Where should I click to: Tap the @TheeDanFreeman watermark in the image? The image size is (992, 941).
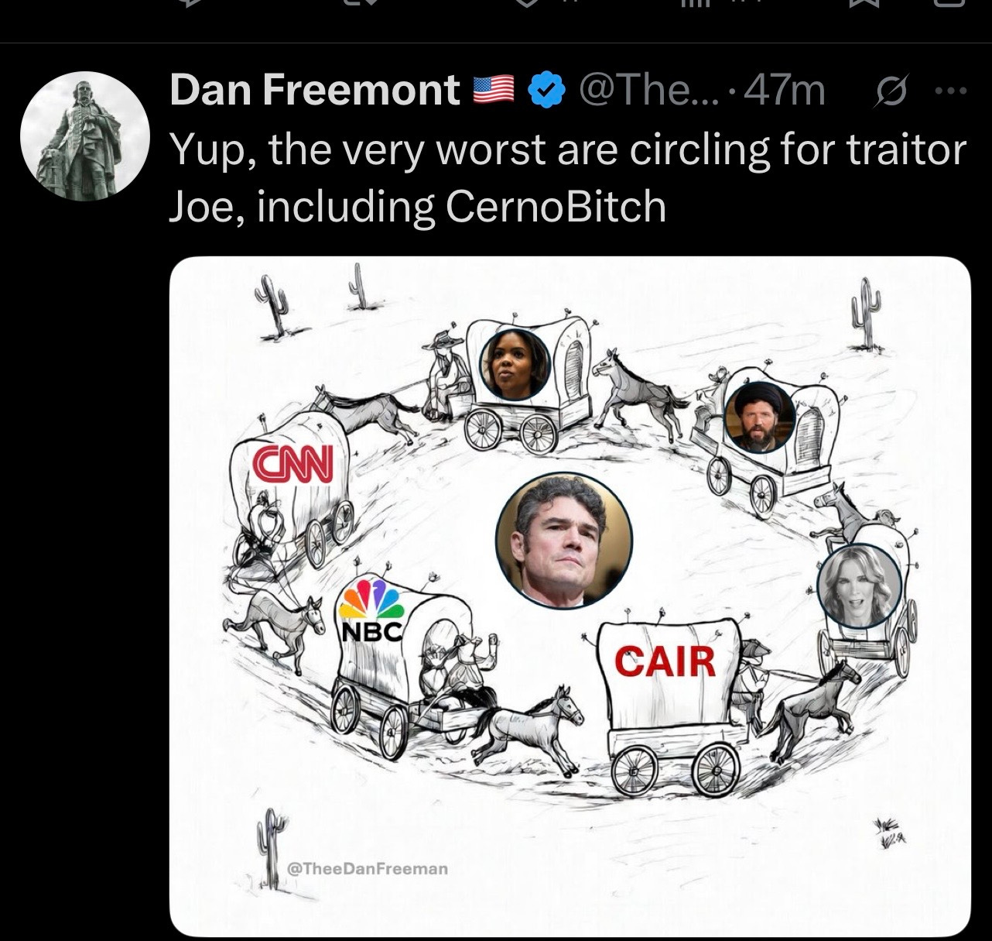[368, 868]
